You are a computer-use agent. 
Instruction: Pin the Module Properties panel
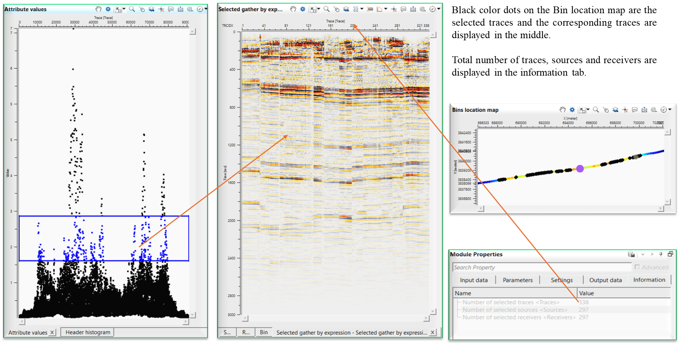click(661, 254)
